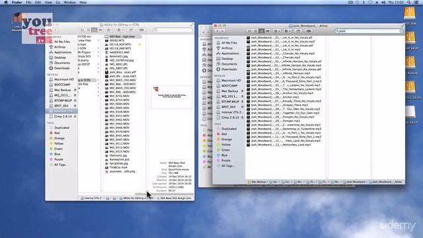Select Macintosh HD in Josh_Woodward window sidebar
This screenshot has height=238, width=423.
(231, 81)
